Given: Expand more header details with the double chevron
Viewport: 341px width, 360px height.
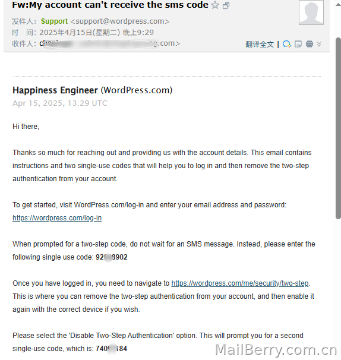Looking at the screenshot, I should (x=319, y=44).
